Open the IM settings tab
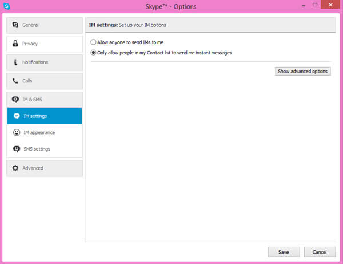This screenshot has height=264, width=343. point(44,116)
